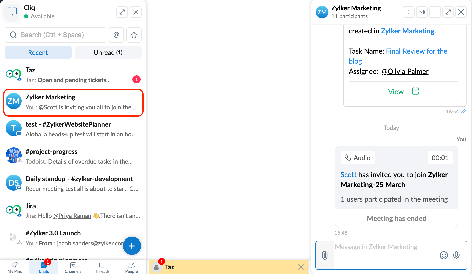Open the three-dot more options menu
The width and height of the screenshot is (472, 274).
pos(409,12)
